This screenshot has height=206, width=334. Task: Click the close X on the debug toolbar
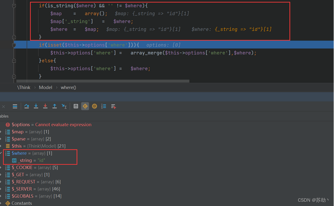click(3, 106)
